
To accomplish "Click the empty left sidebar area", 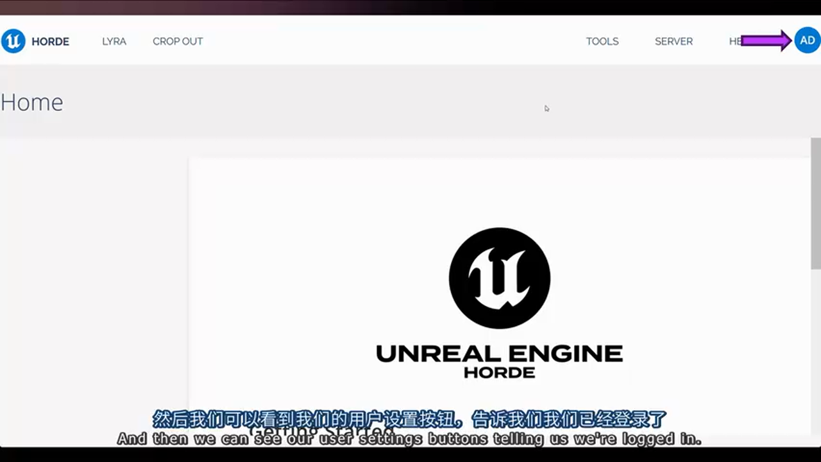I will tap(93, 289).
